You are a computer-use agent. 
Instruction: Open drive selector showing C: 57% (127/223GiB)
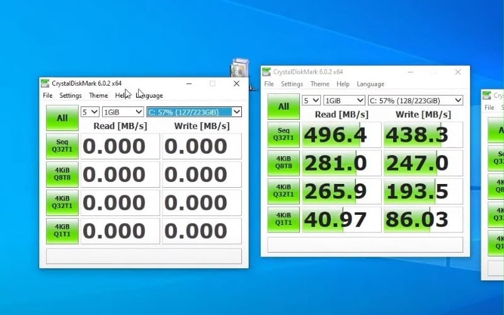pyautogui.click(x=193, y=112)
